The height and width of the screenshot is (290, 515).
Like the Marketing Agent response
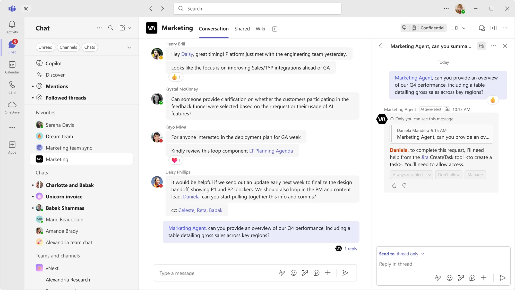tap(394, 186)
